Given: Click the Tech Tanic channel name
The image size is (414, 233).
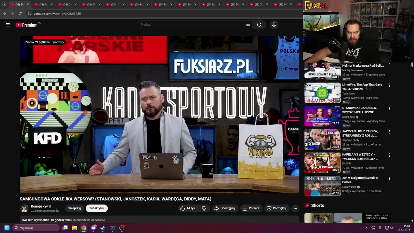Looking at the screenshot, I should pyautogui.click(x=348, y=94).
